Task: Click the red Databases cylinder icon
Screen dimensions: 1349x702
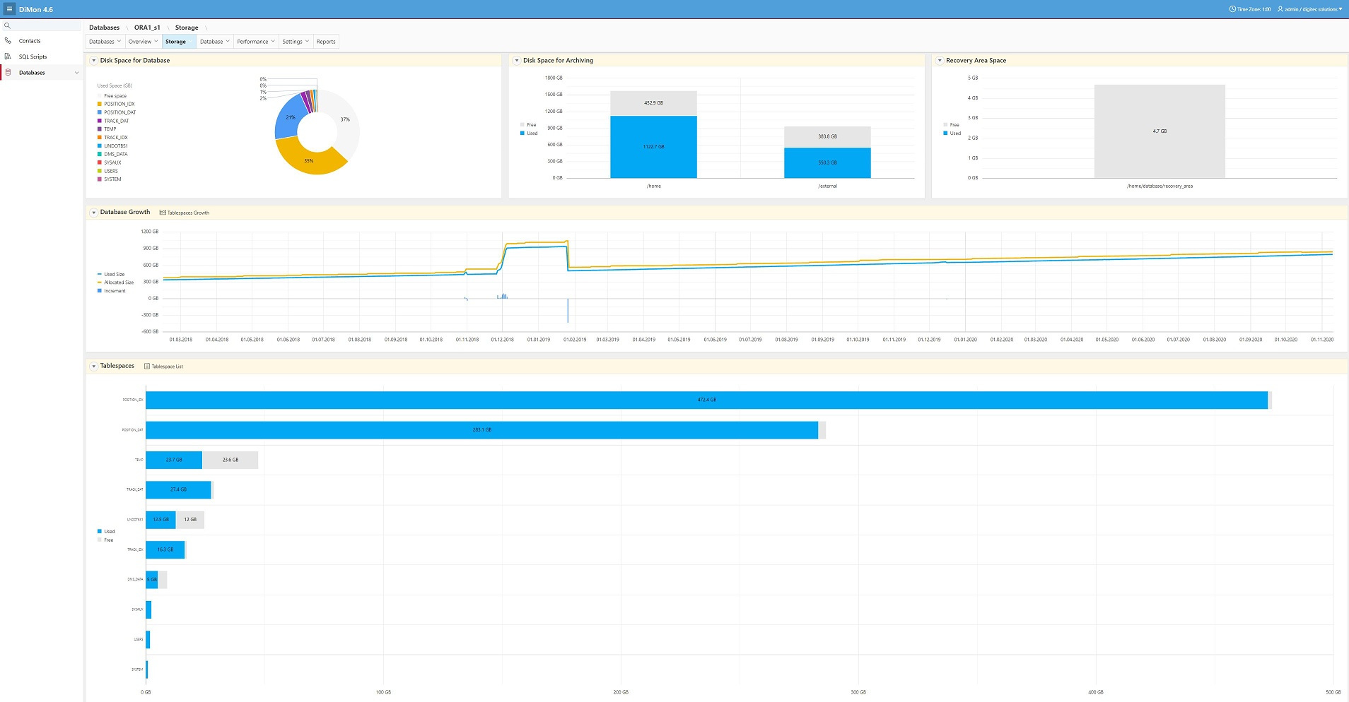Action: click(x=8, y=73)
